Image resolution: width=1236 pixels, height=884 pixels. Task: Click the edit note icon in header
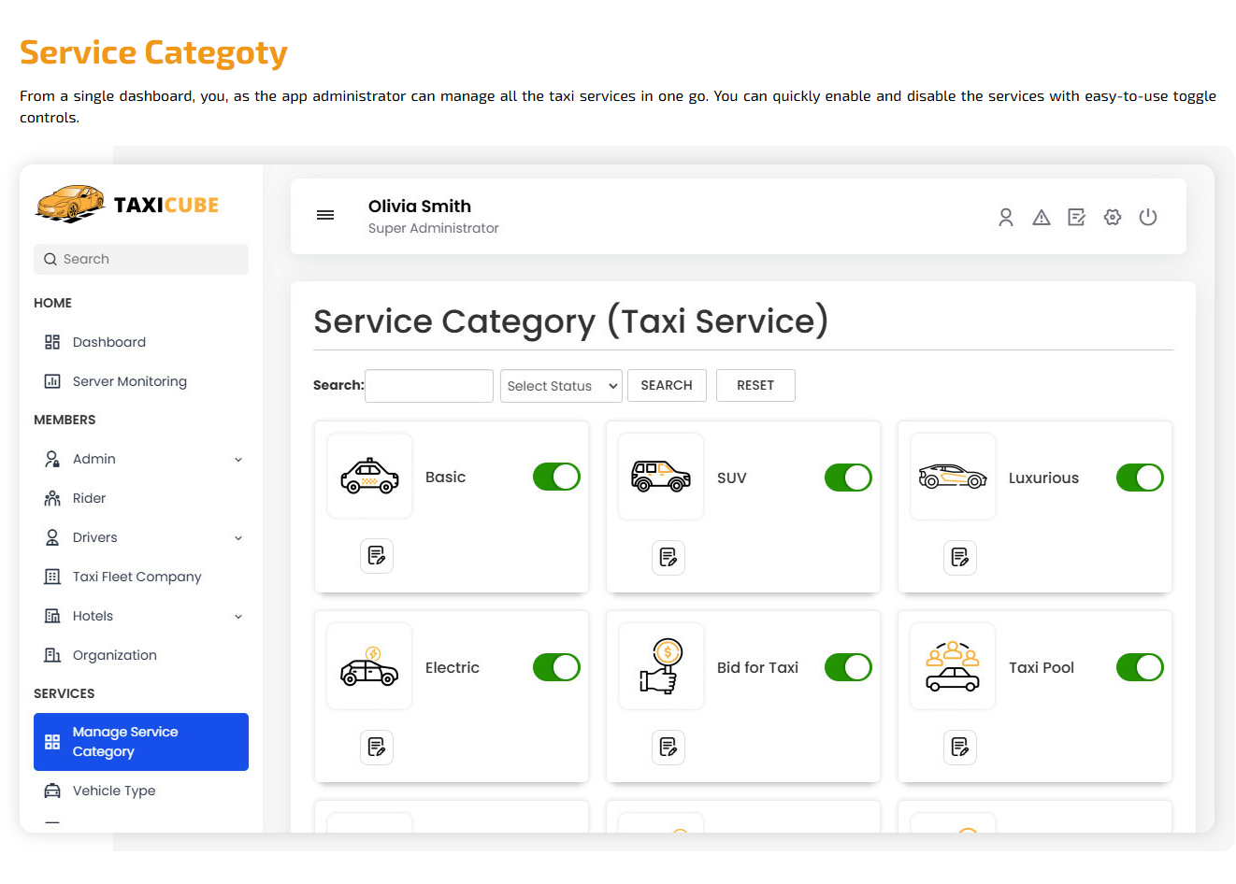pos(1077,217)
